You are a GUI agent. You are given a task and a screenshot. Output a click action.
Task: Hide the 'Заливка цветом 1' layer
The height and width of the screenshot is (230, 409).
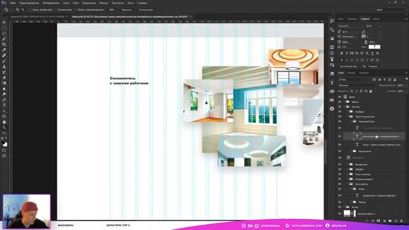pyautogui.click(x=339, y=213)
